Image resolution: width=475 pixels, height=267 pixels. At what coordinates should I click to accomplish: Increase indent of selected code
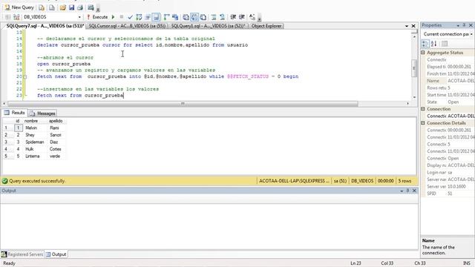click(242, 17)
